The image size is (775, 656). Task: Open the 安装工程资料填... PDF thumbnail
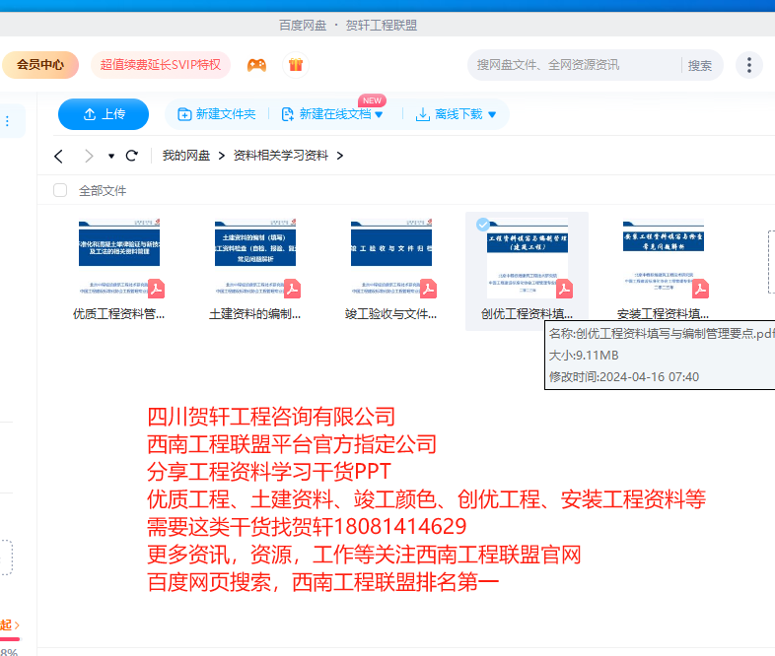coord(664,258)
